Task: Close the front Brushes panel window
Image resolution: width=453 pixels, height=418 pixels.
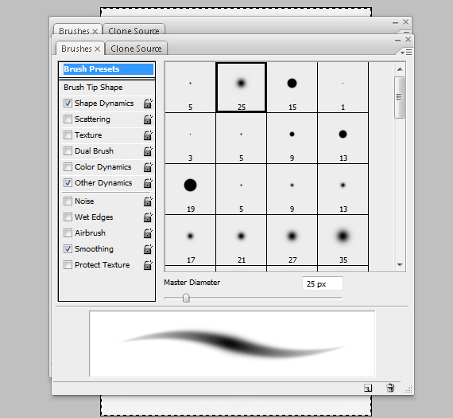Action: point(408,40)
